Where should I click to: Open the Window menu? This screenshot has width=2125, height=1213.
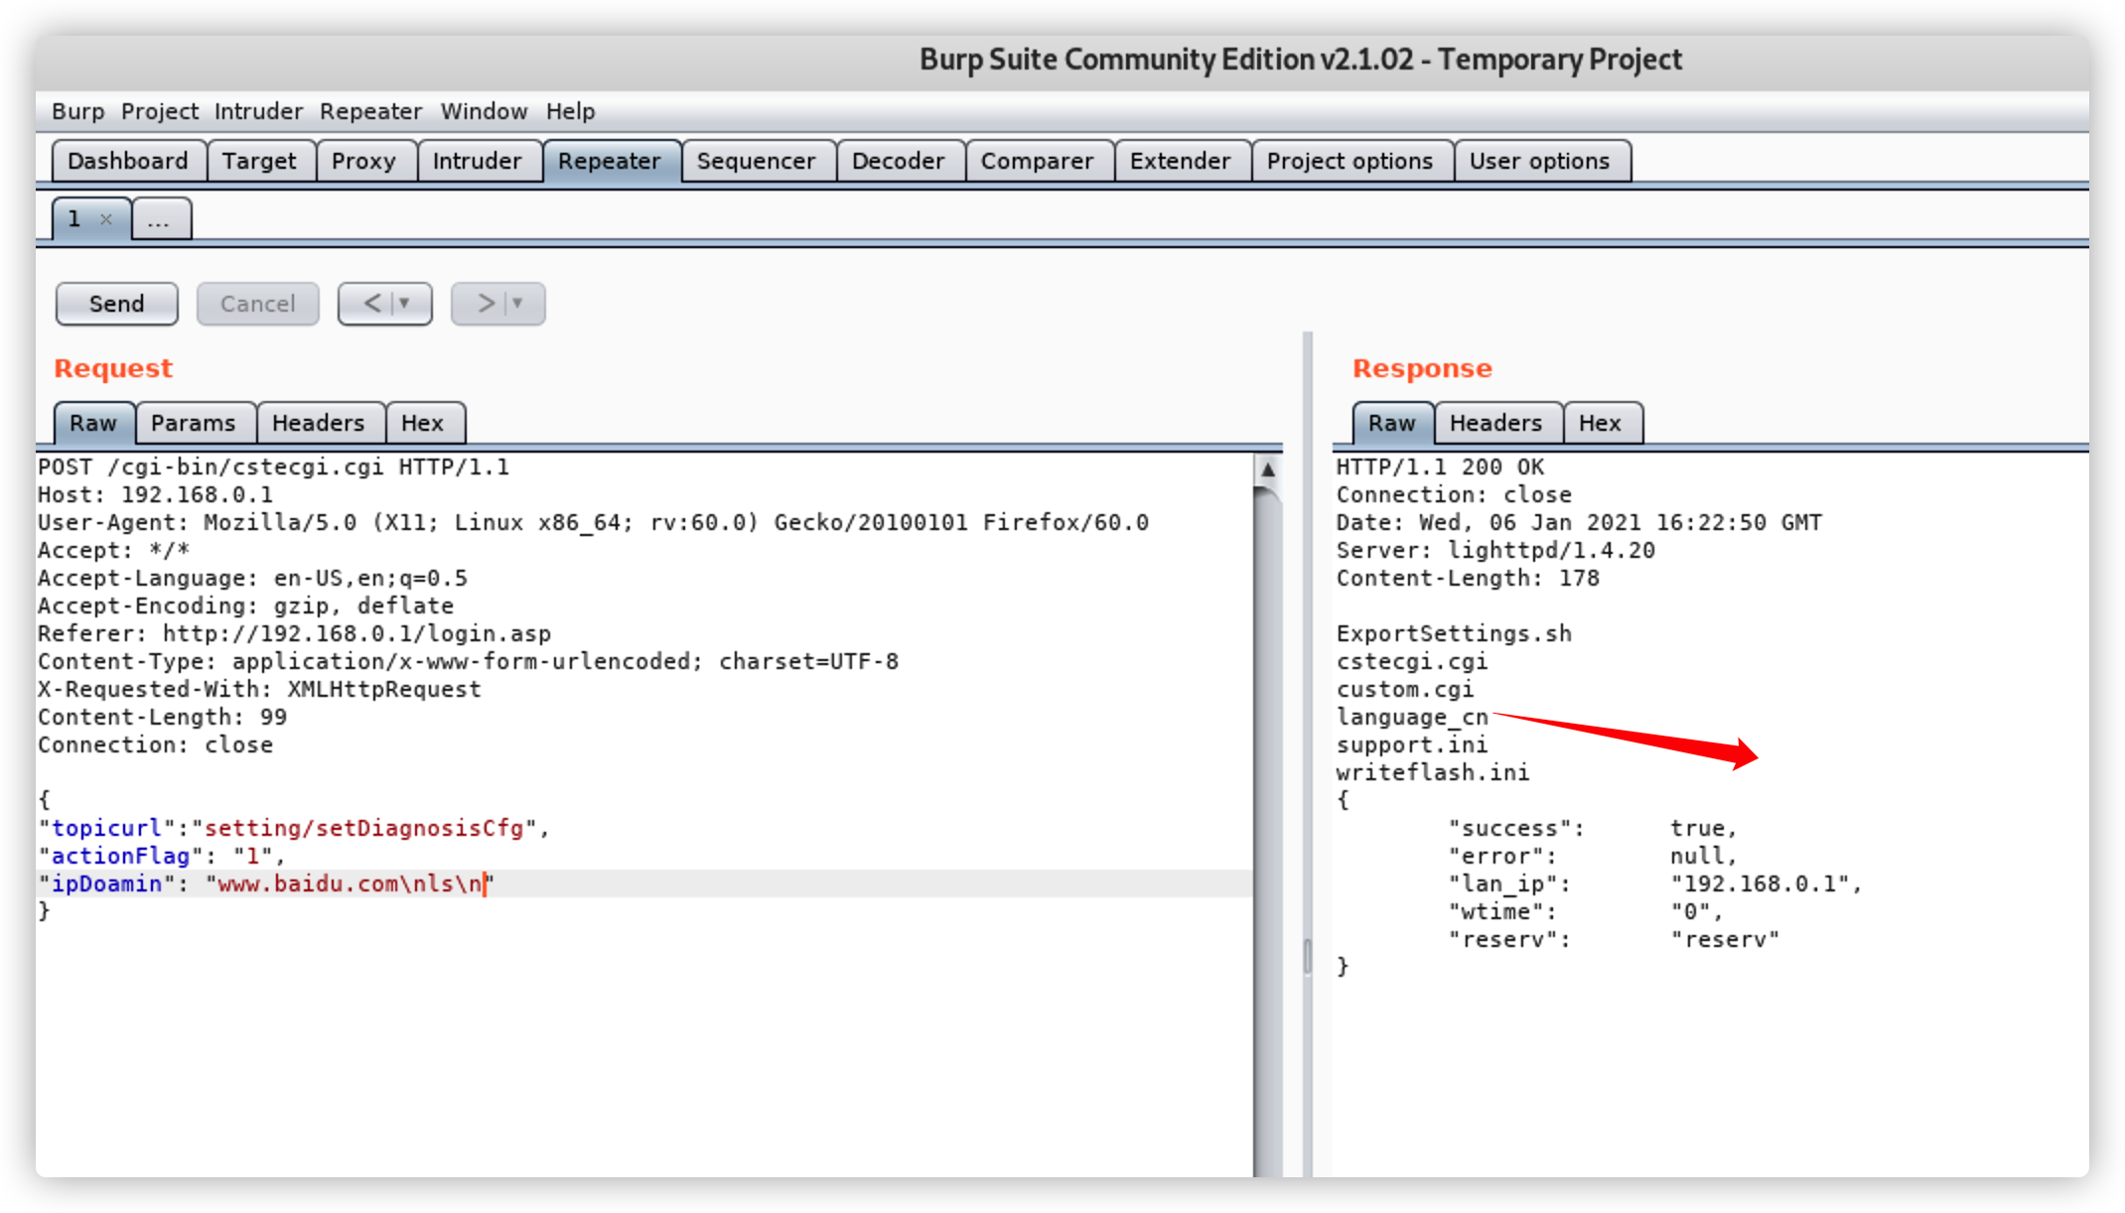point(484,111)
